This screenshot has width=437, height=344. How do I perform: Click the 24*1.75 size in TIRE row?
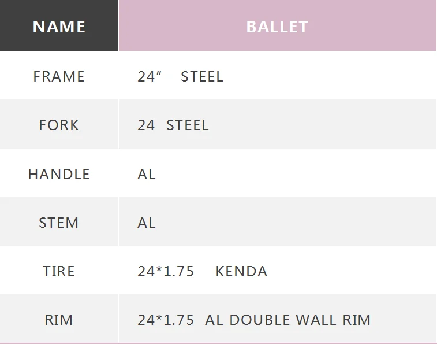[x=166, y=271]
